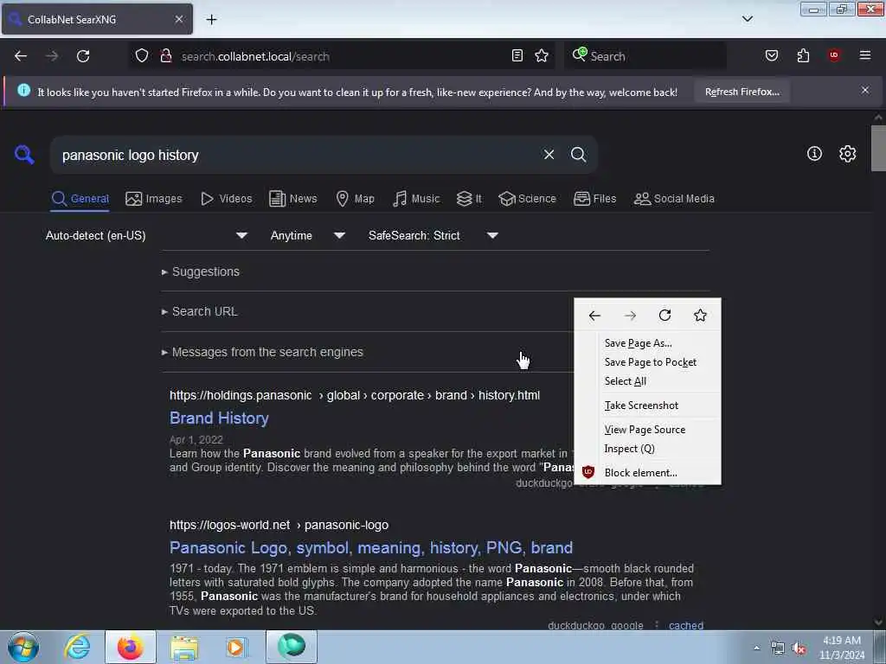This screenshot has width=886, height=664.
Task: Bookmark this page with address bar star
Action: (x=542, y=56)
